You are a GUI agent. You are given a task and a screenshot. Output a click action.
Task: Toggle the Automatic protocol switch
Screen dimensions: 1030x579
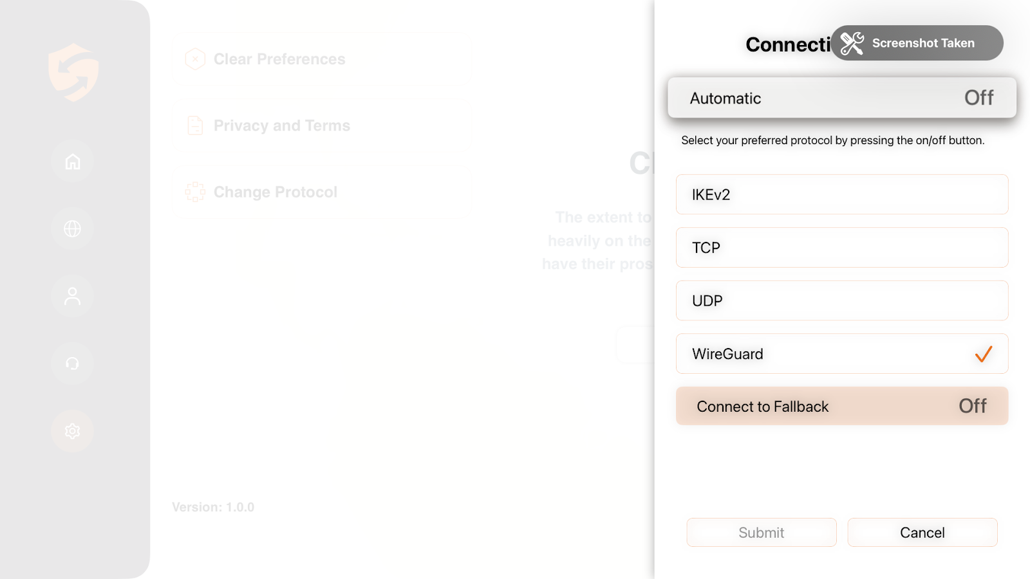[979, 98]
